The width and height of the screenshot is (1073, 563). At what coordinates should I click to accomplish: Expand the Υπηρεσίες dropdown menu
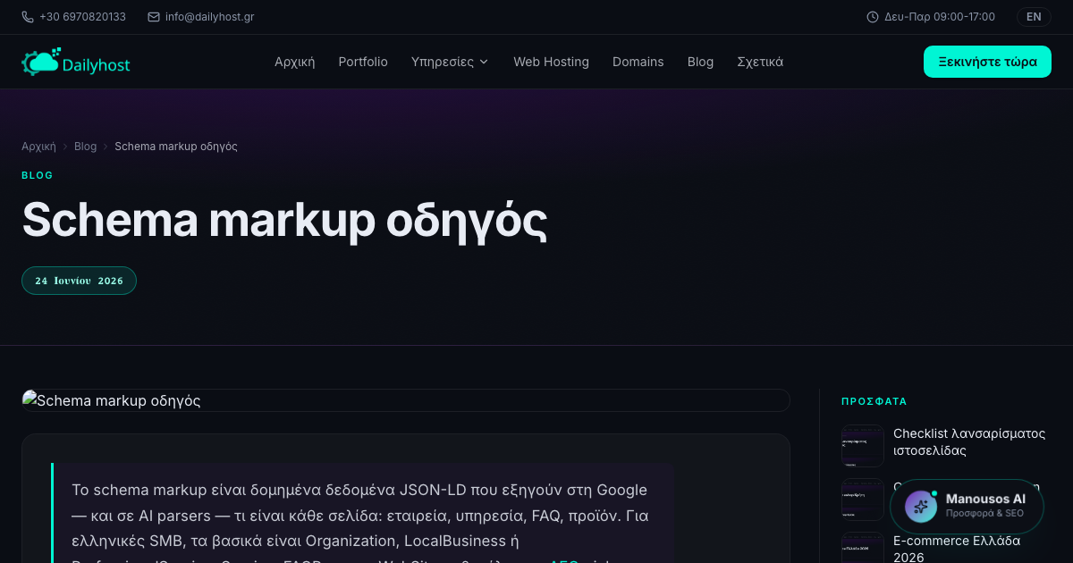pyautogui.click(x=450, y=62)
